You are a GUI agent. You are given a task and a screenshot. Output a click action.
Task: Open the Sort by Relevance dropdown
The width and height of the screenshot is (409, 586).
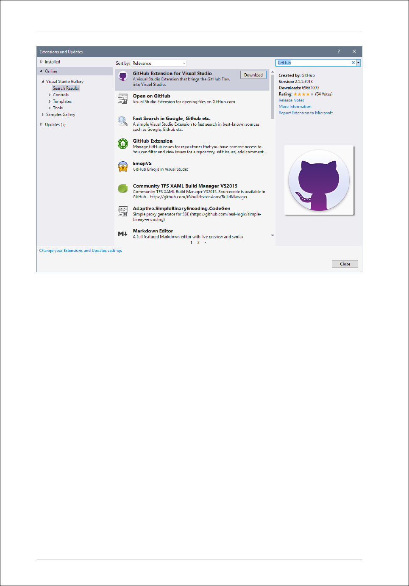coord(159,63)
